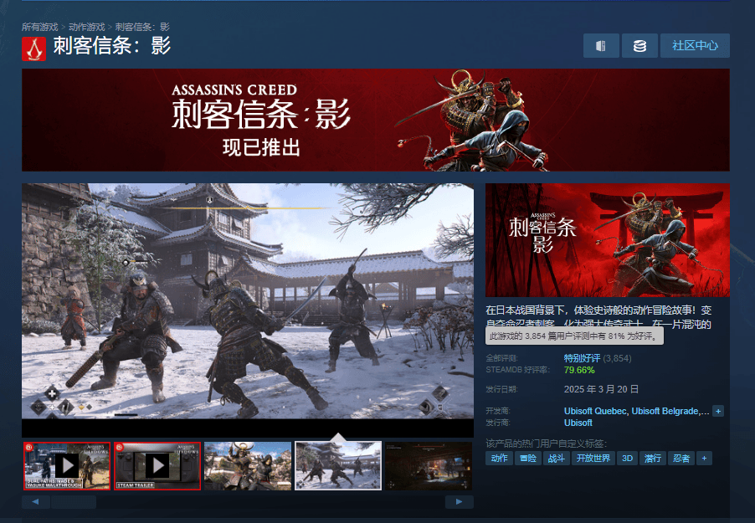The width and height of the screenshot is (755, 523).
Task: Go to 所有游戏 breadcrumb link
Action: (39, 27)
